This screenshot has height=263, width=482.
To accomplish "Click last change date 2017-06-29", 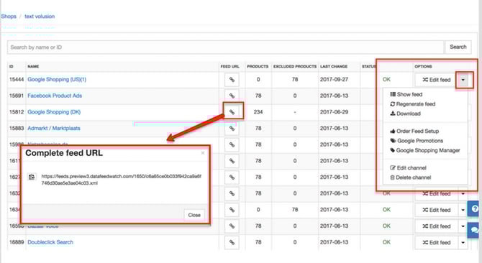I will 334,112.
